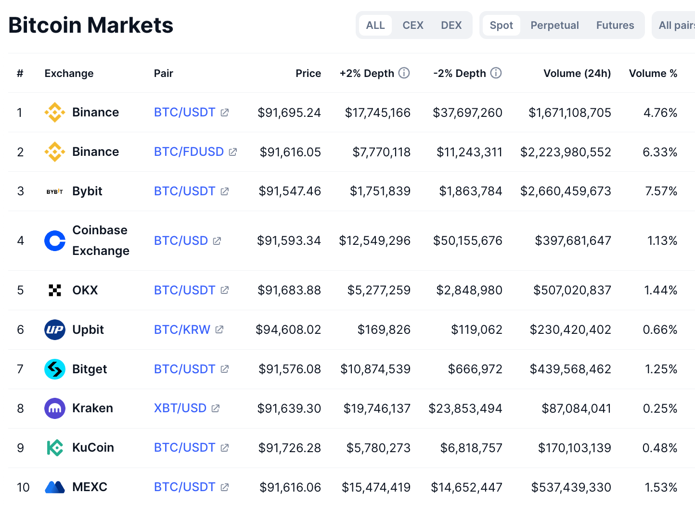695x507 pixels.
Task: Click the -2% Depth info icon
Action: tap(496, 73)
